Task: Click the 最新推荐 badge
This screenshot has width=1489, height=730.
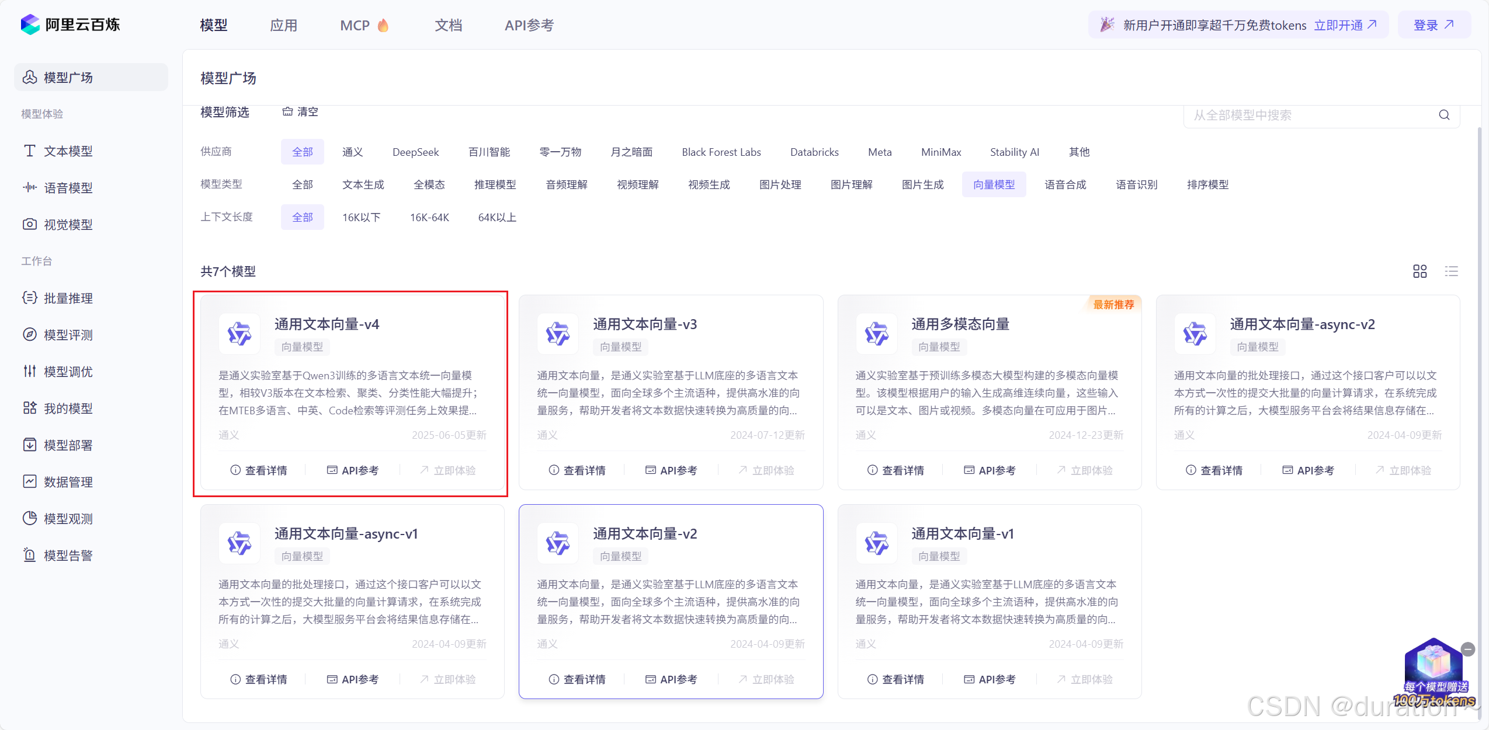Action: click(1113, 304)
